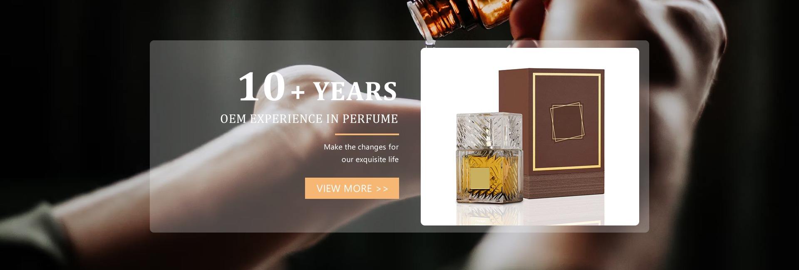Click the orange divider line under subtitle
The height and width of the screenshot is (270, 799).
click(x=367, y=134)
